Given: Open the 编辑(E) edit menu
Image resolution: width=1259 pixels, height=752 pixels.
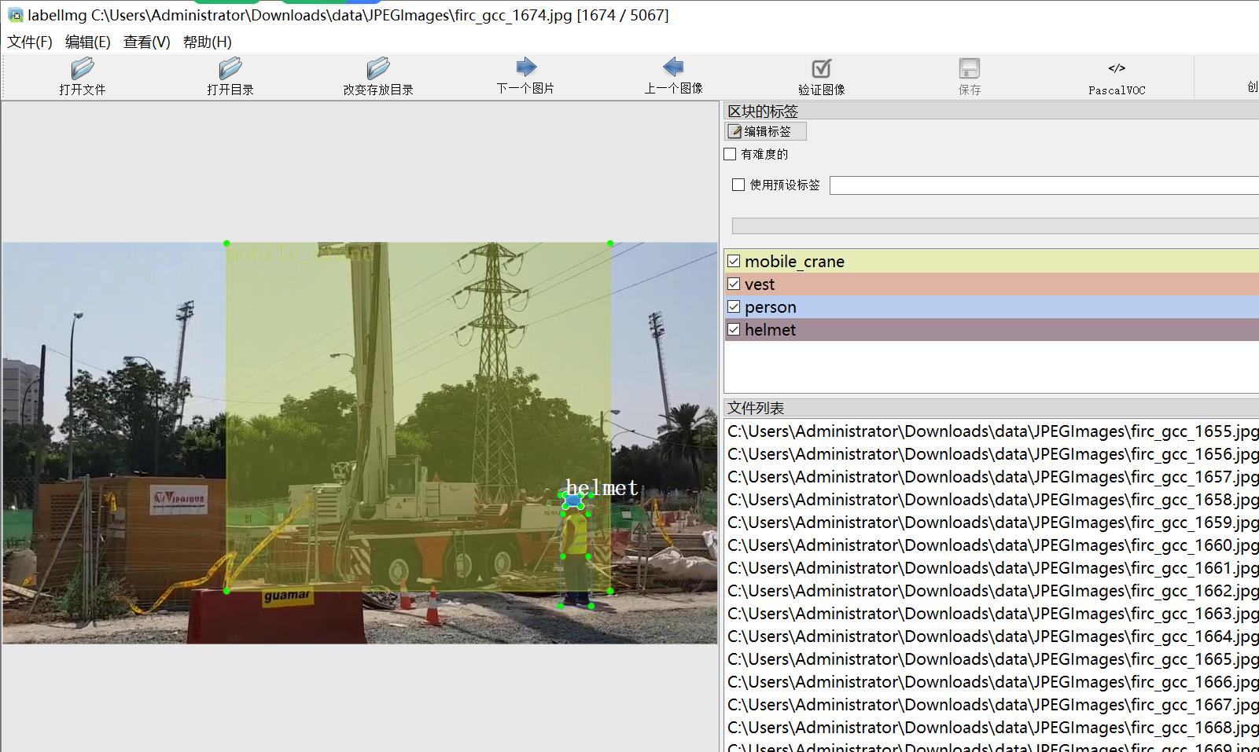Looking at the screenshot, I should tap(87, 42).
